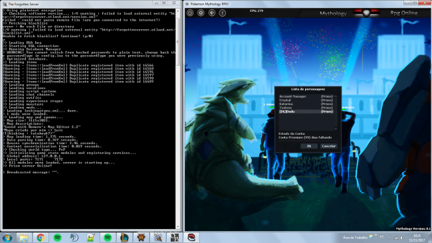The width and height of the screenshot is (432, 243).
Task: Select the fourth character Testeee
Action: [306, 108]
